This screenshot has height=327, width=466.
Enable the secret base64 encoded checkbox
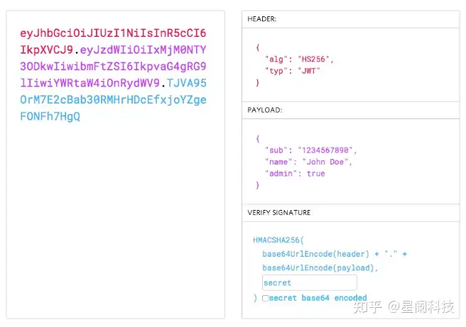click(x=266, y=298)
